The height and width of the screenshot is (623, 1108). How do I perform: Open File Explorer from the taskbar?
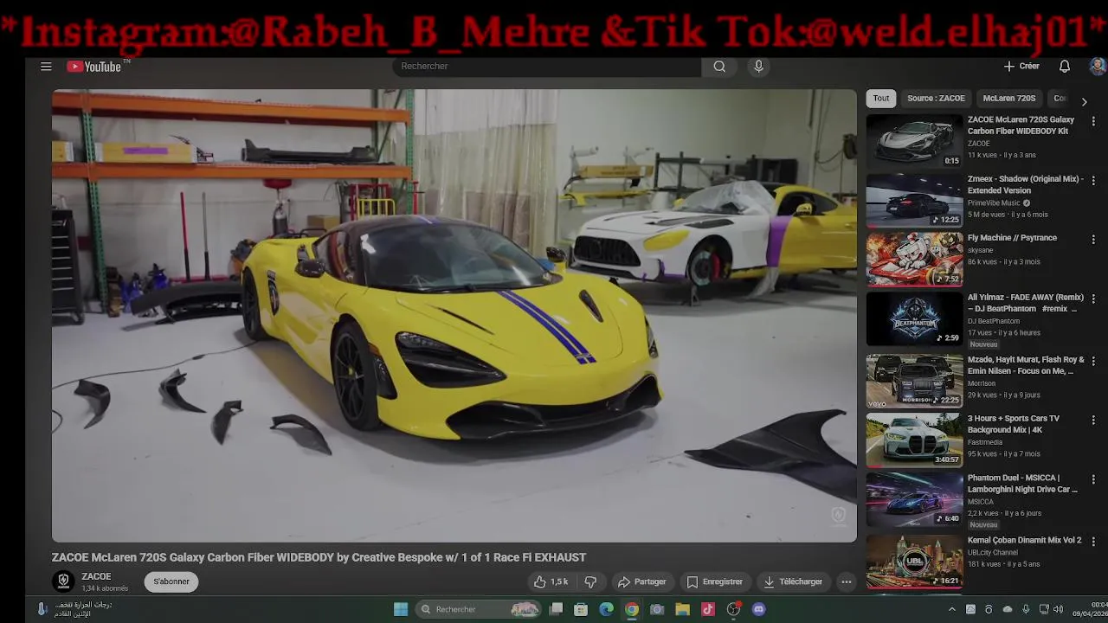click(682, 609)
